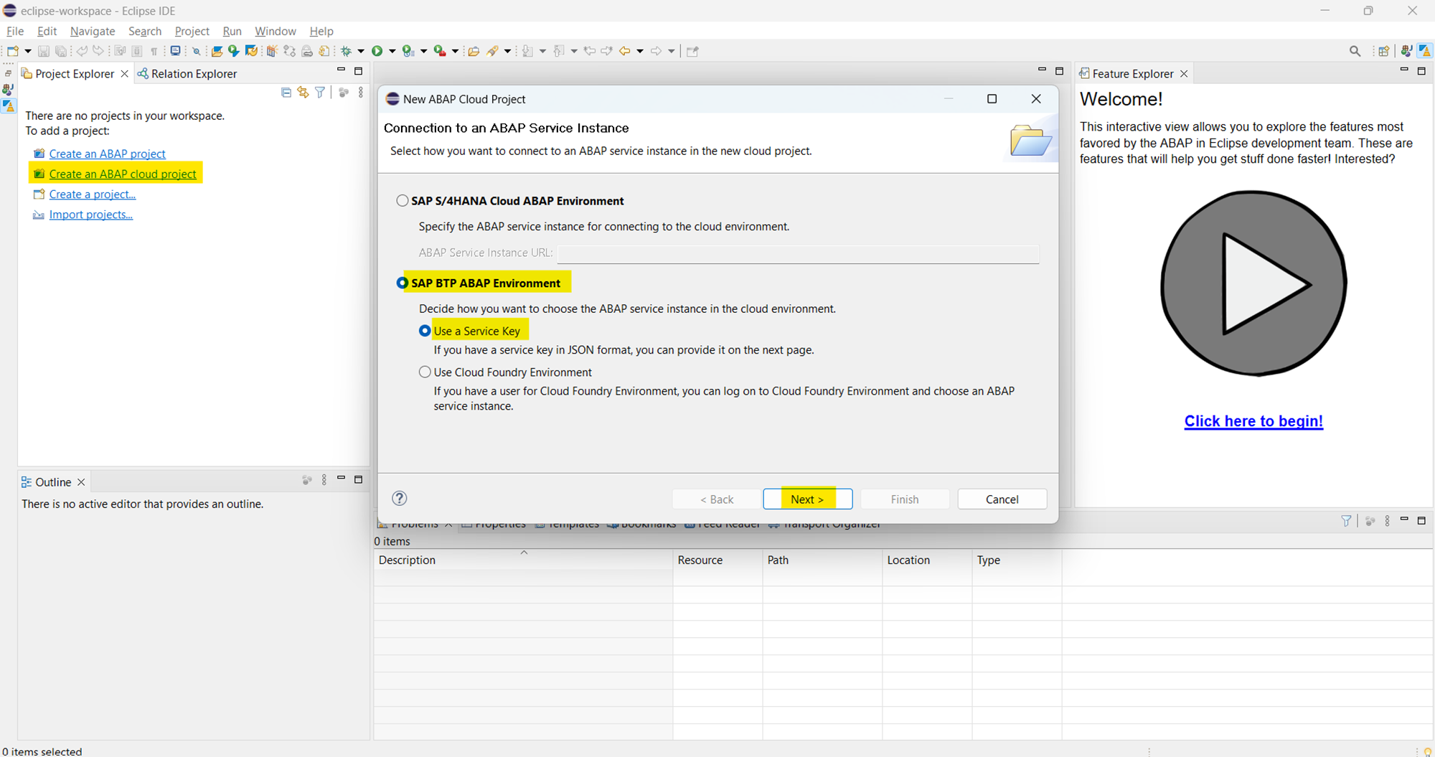This screenshot has height=757, width=1435.
Task: Click the Debug bug icon in toolbar
Action: point(347,51)
